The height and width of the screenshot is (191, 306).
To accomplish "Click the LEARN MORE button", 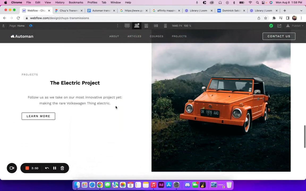I will click(x=39, y=116).
